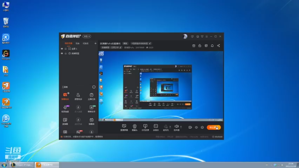
Task: Toggle lock on second source row
Action: [x=66, y=53]
